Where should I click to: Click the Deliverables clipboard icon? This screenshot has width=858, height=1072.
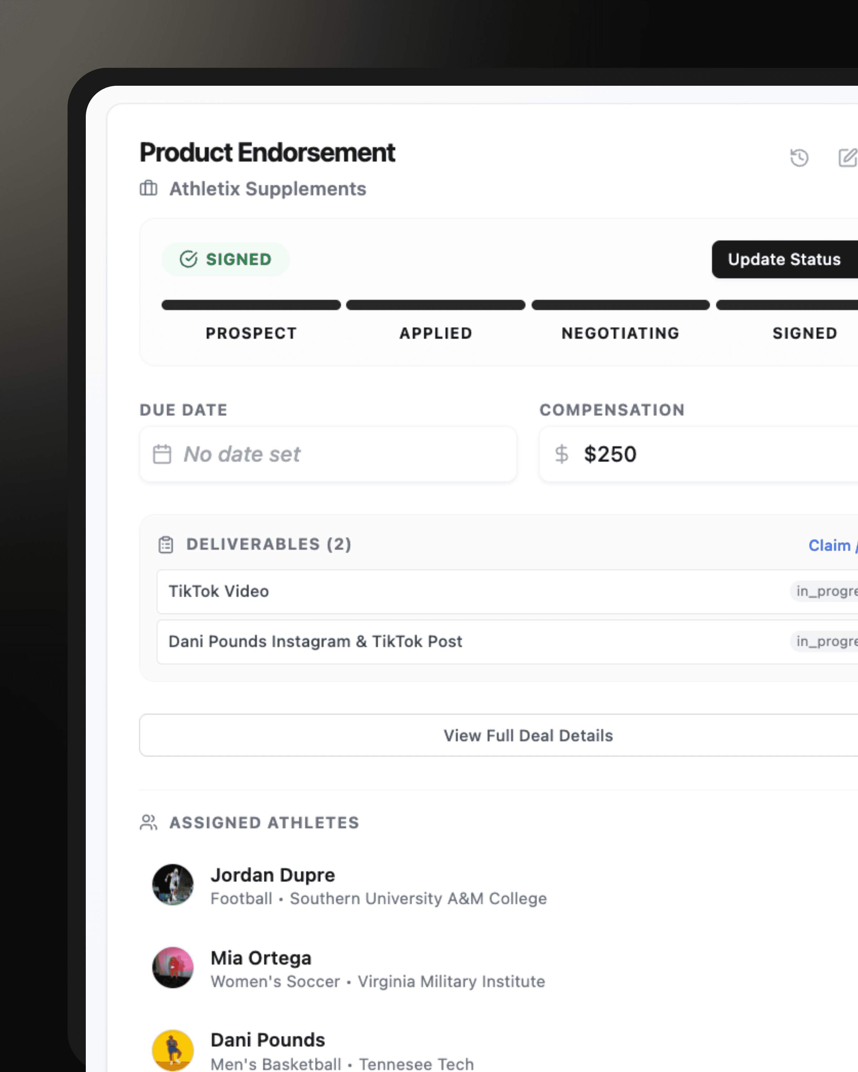[166, 545]
